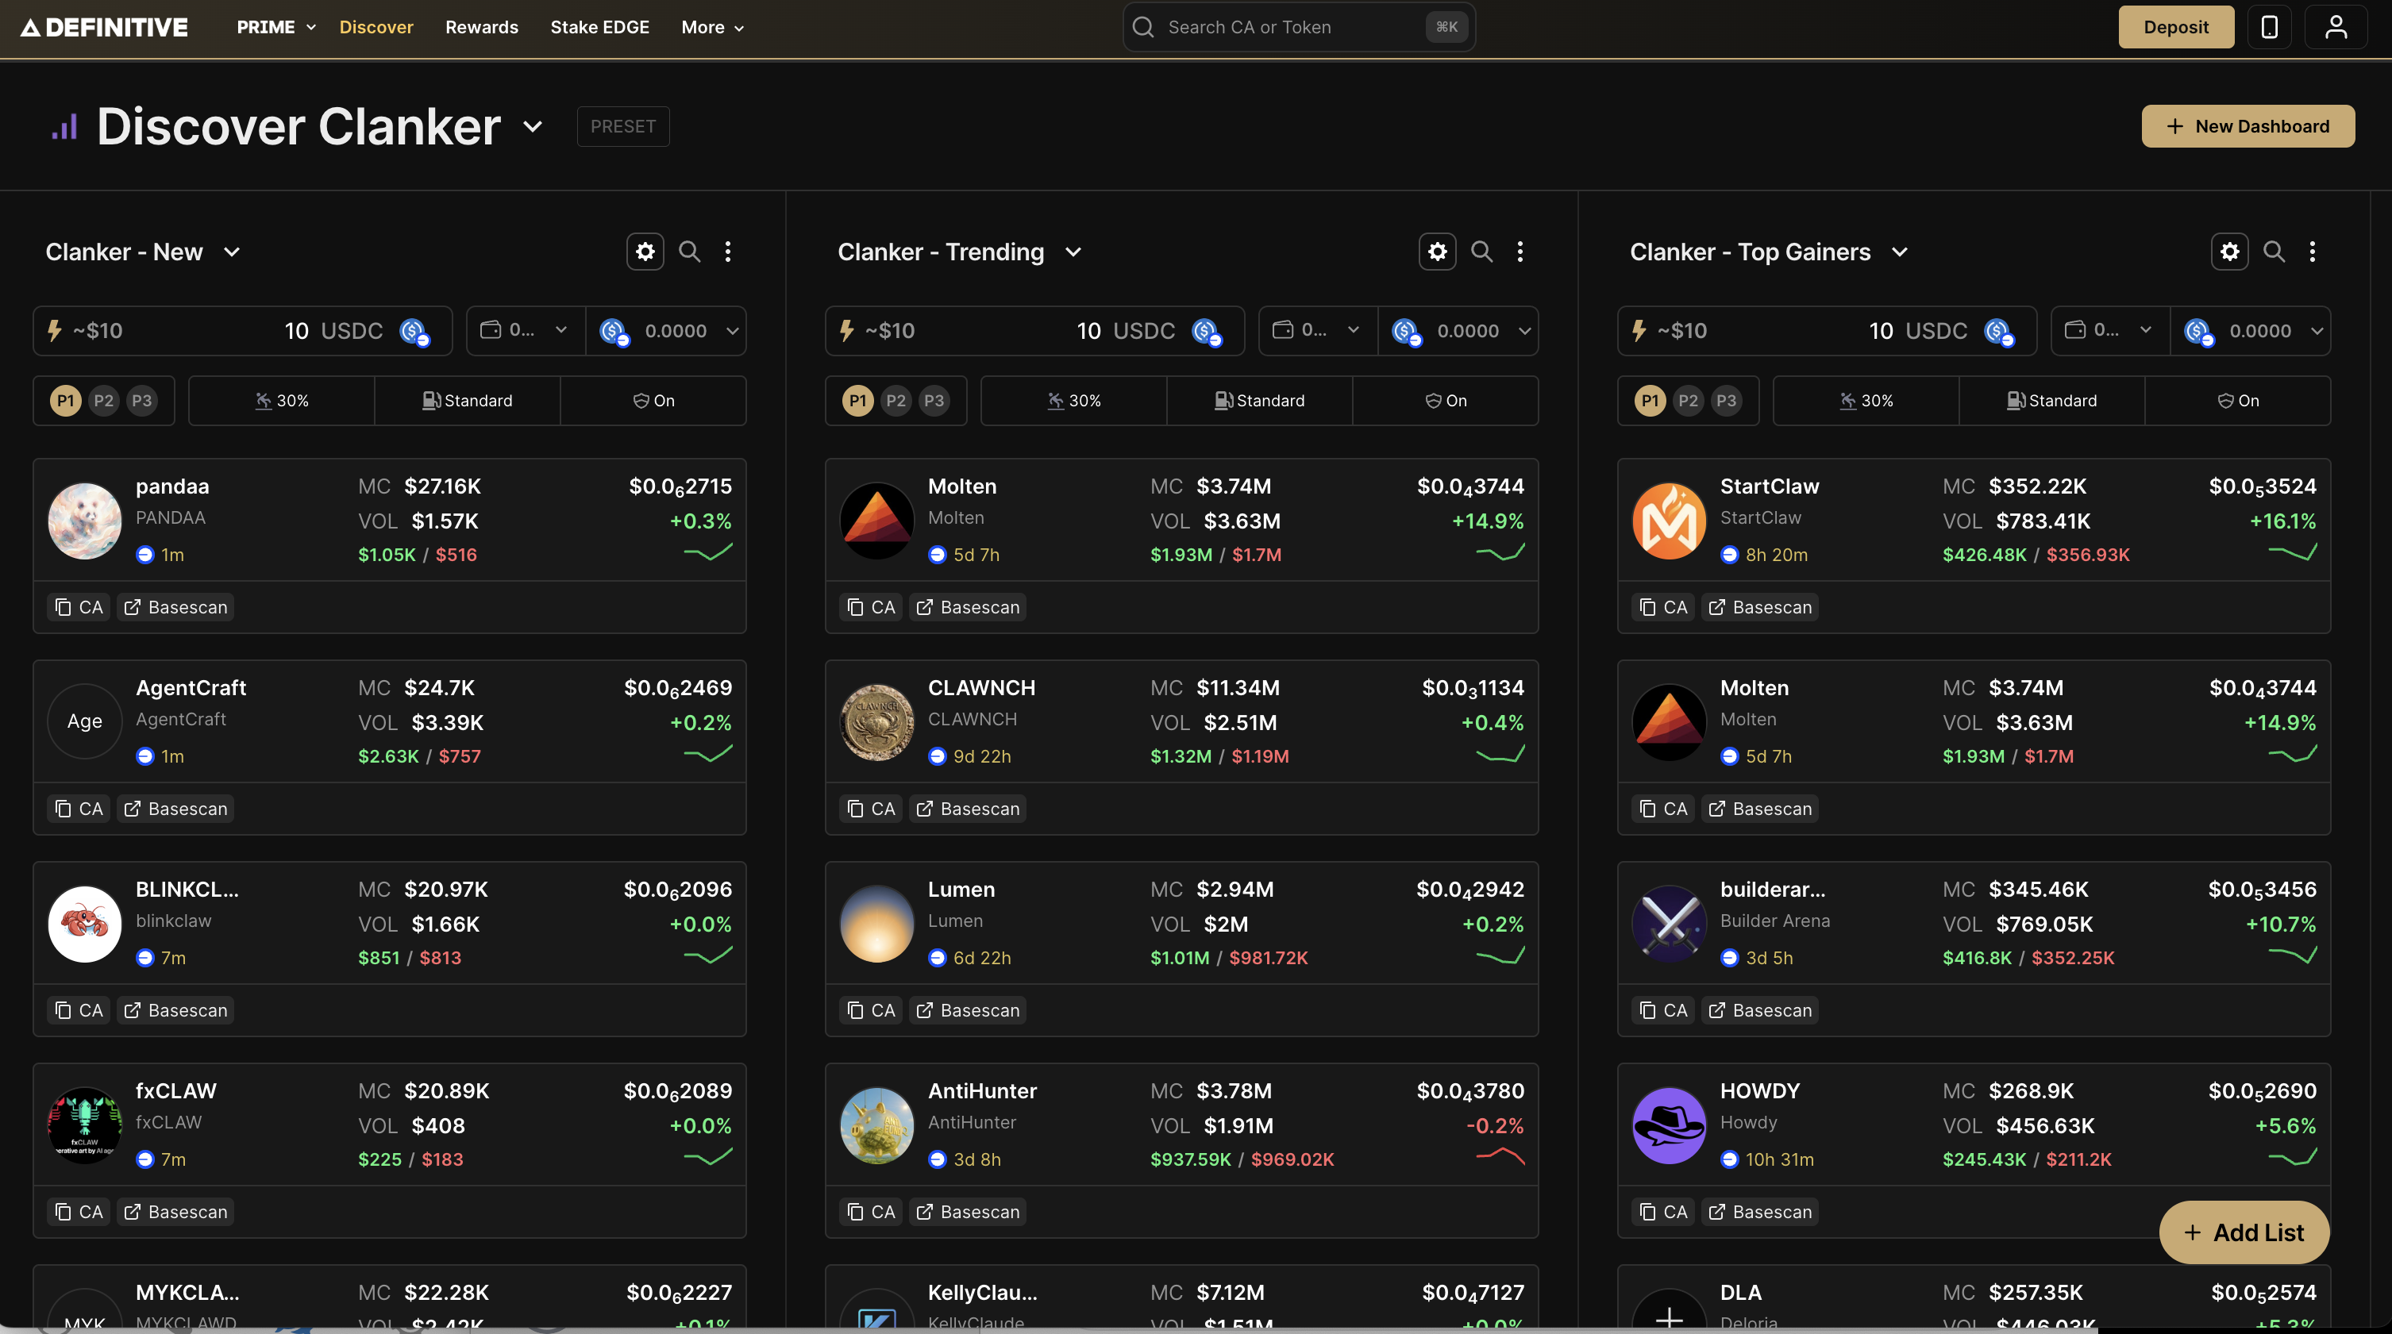Open the Stake EDGE page
Viewport: 2392px width, 1334px height.
click(x=599, y=27)
